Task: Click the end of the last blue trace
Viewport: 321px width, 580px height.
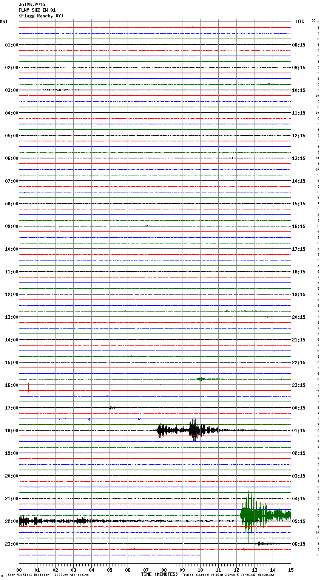Action: coord(200,555)
